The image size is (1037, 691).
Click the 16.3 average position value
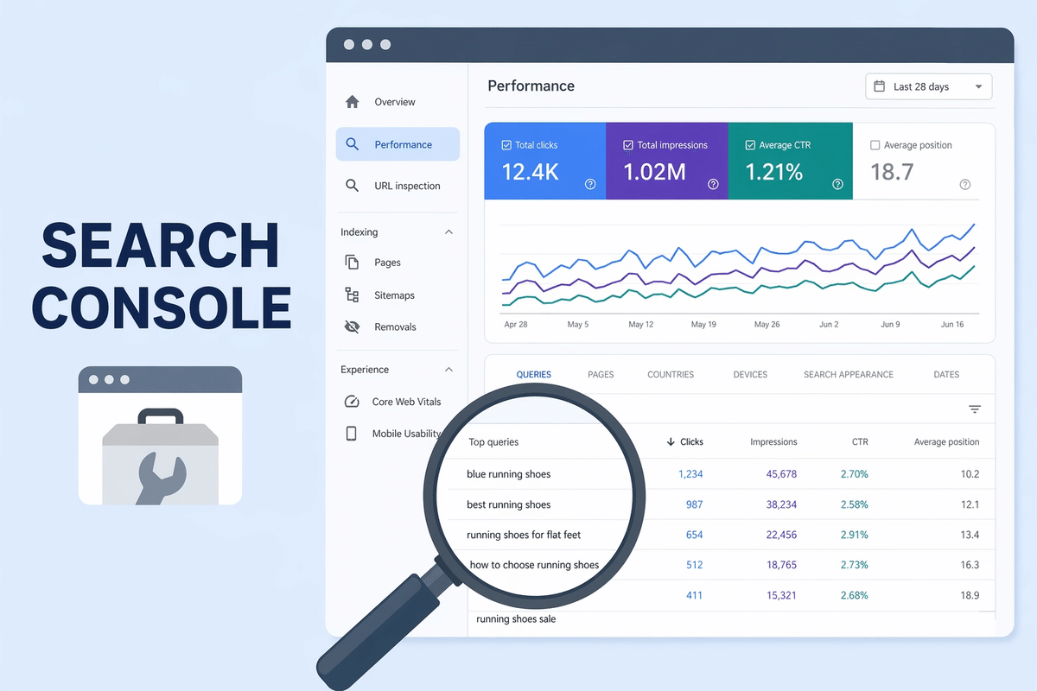[970, 565]
